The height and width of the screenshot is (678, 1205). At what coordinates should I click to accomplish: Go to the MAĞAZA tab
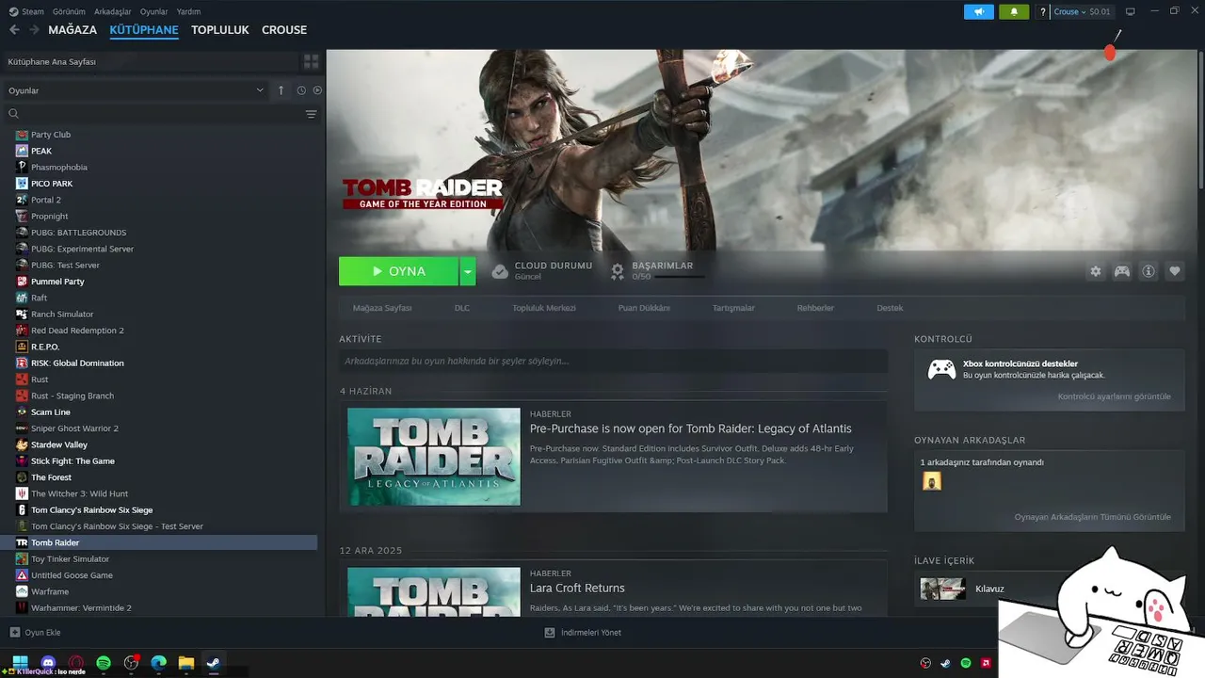(72, 30)
